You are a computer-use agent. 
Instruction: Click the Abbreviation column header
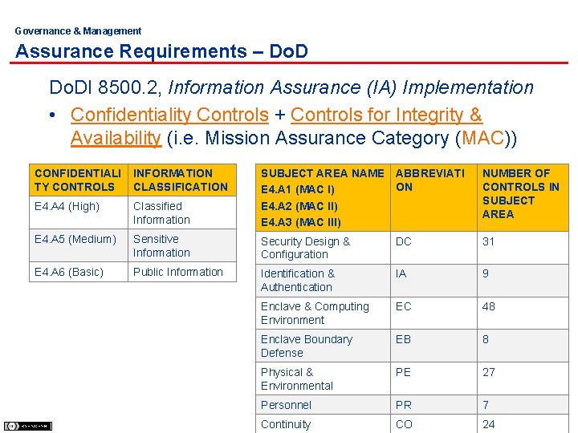click(x=433, y=198)
